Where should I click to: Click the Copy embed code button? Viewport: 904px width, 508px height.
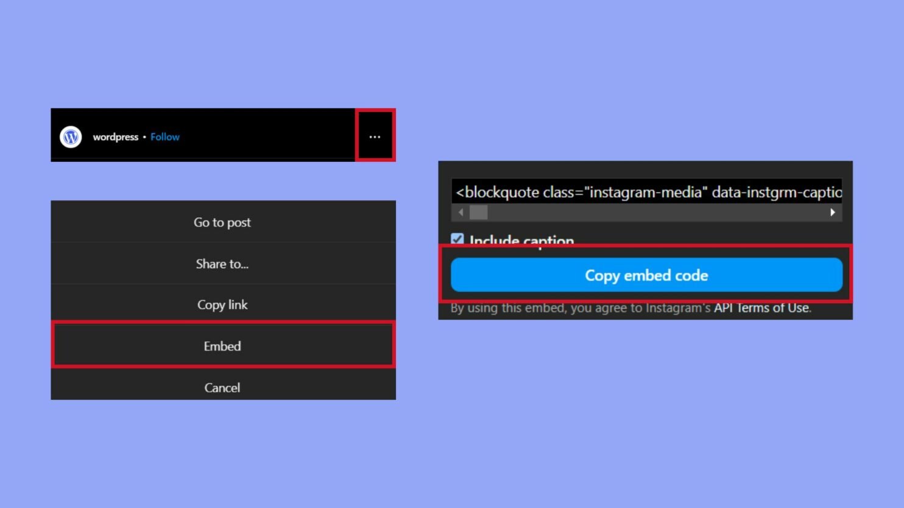click(x=646, y=275)
